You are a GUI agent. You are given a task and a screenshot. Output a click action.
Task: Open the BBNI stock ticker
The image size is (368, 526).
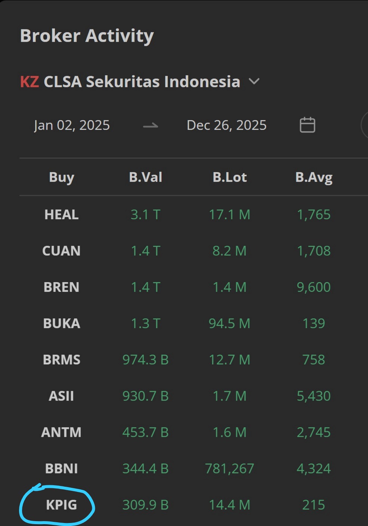click(x=62, y=468)
